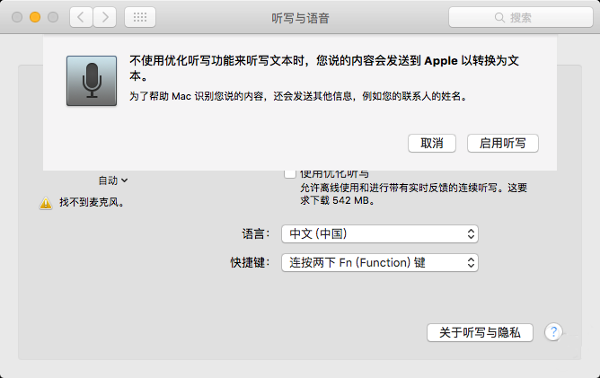Image resolution: width=600 pixels, height=378 pixels.
Task: Click the 为了帮助 Mac 识别 info text
Action: click(x=298, y=96)
